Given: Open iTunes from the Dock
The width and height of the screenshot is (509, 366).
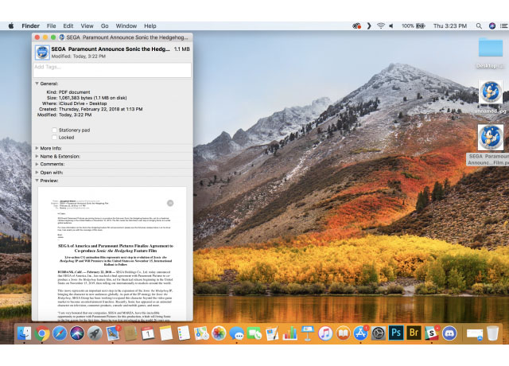Looking at the screenshot, I should click(325, 333).
